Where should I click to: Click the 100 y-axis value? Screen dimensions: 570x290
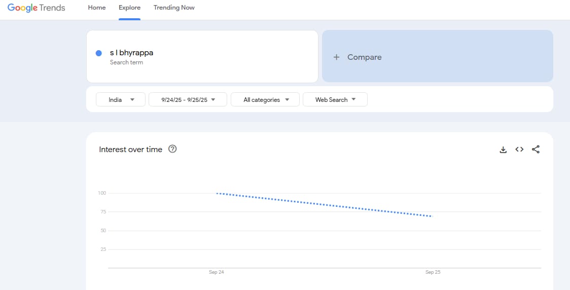(x=102, y=193)
